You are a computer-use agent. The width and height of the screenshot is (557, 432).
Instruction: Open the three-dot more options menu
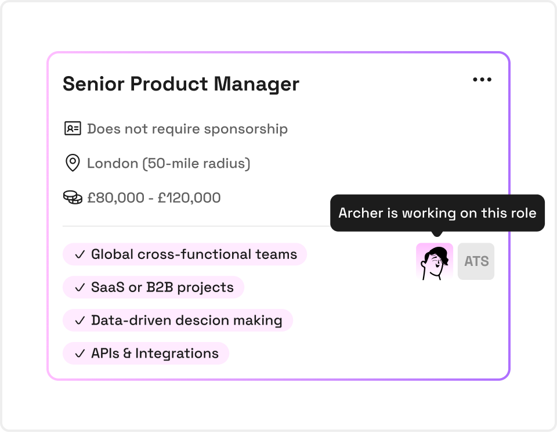[x=482, y=80]
